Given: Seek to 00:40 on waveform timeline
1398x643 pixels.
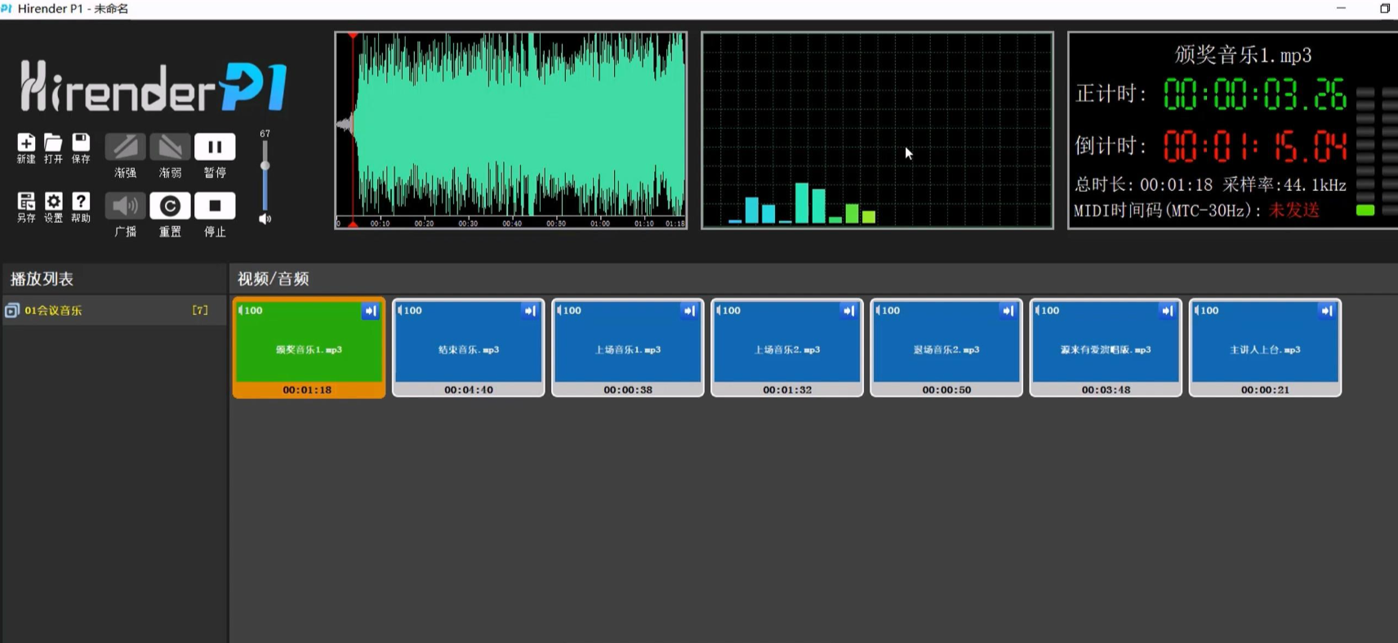Looking at the screenshot, I should point(512,224).
